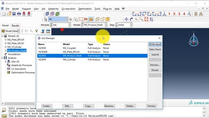Select the Magnify View tool
The height and width of the screenshot is (118, 209).
[x=136, y=19]
